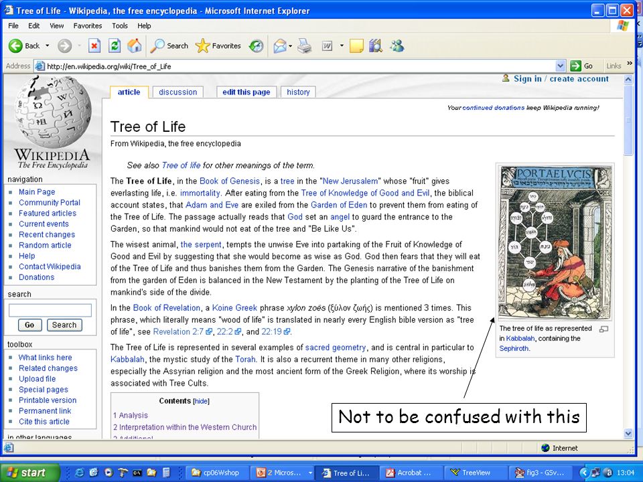Click the Edit with Word icon

[327, 46]
